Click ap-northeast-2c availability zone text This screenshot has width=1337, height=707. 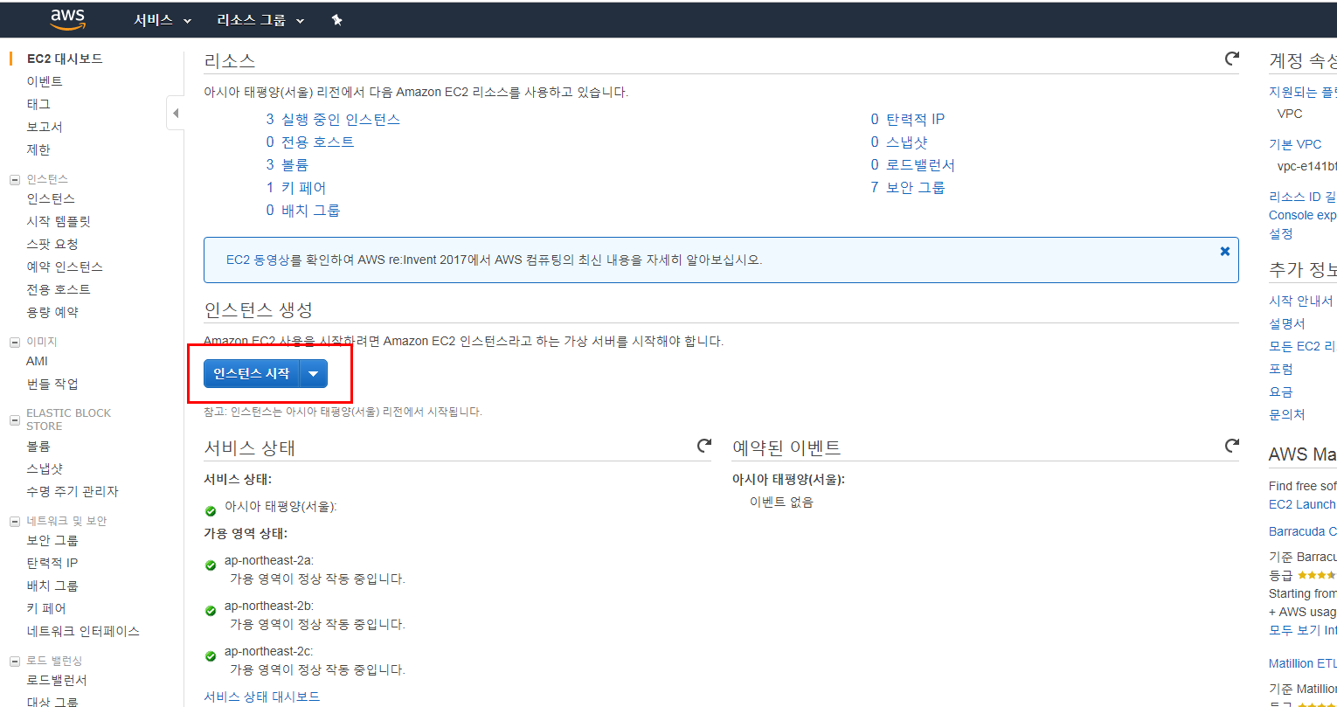[x=269, y=651]
